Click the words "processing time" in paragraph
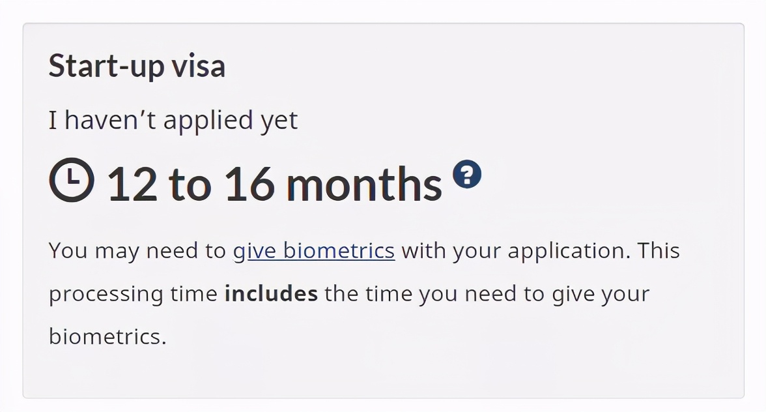The height and width of the screenshot is (412, 766). 133,294
